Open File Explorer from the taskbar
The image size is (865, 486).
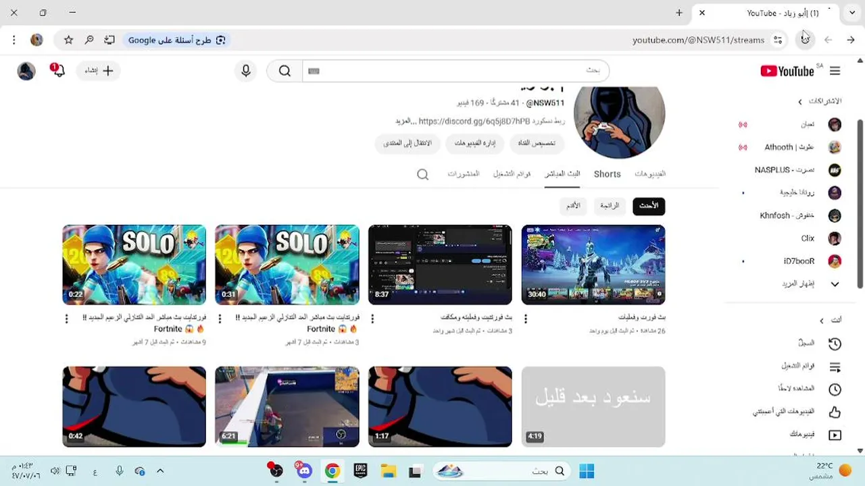click(x=388, y=470)
